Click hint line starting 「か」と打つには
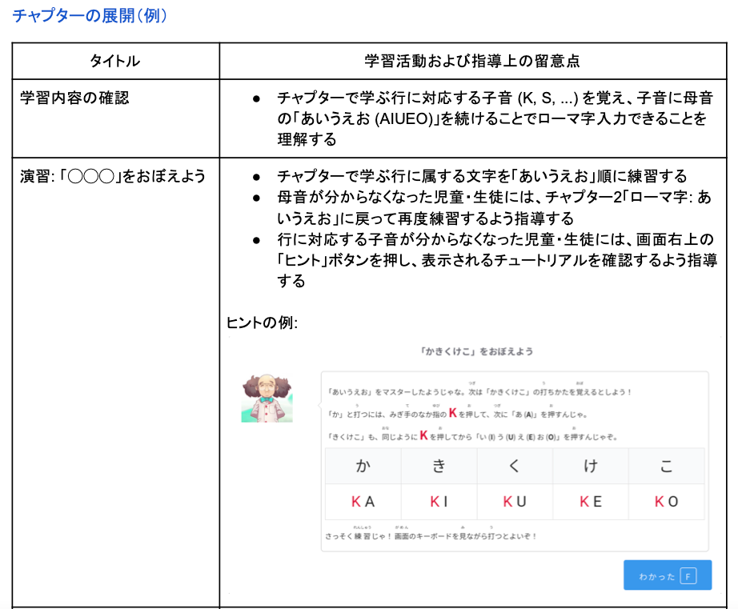The image size is (738, 609). 457,414
